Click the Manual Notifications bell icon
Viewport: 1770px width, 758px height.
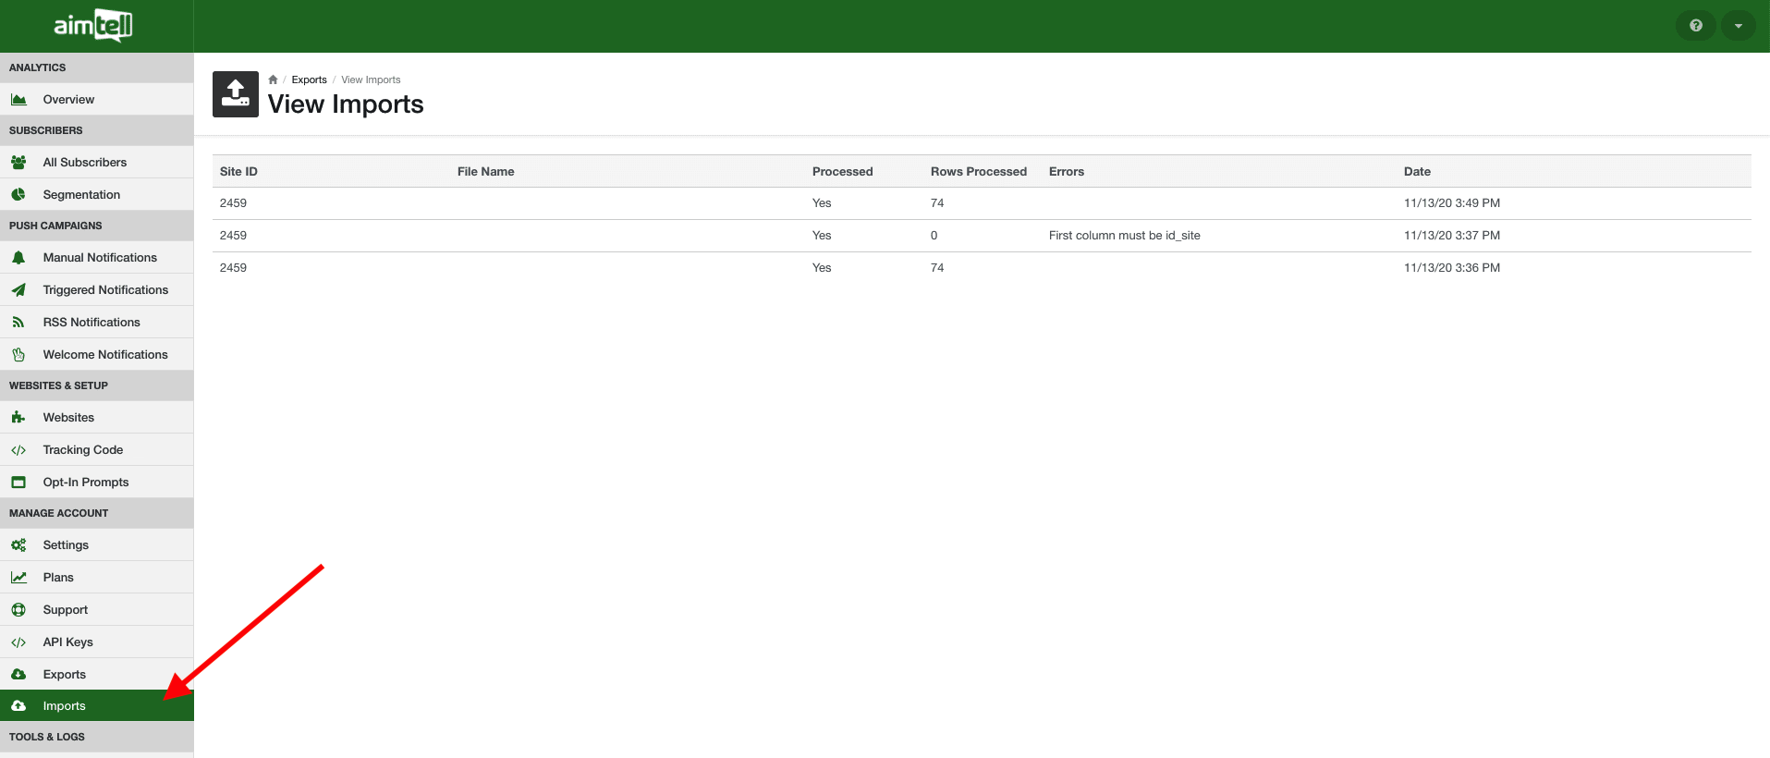[x=18, y=258]
